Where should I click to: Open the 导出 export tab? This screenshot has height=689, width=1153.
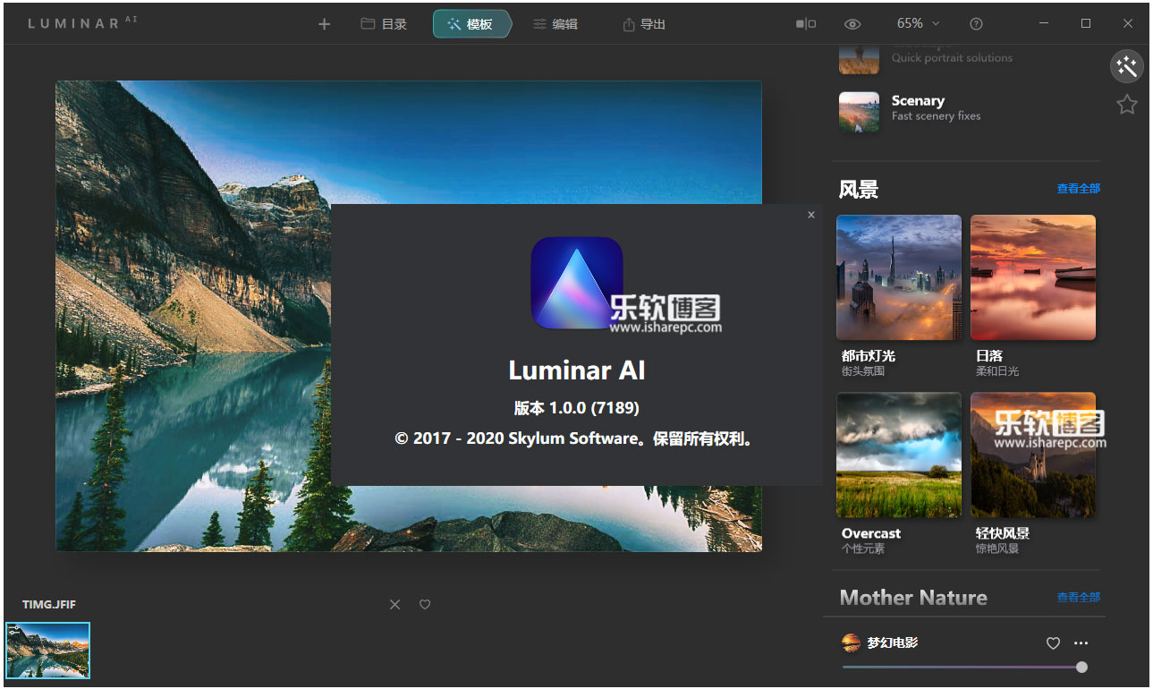[644, 24]
